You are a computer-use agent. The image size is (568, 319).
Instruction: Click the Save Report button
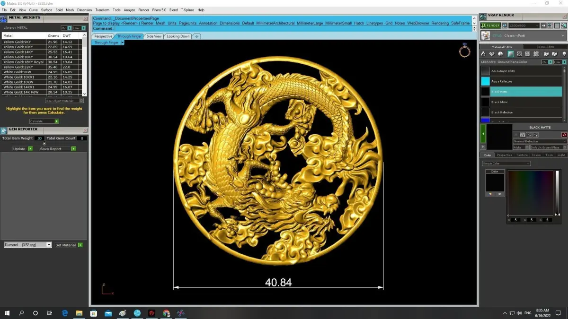[57, 149]
